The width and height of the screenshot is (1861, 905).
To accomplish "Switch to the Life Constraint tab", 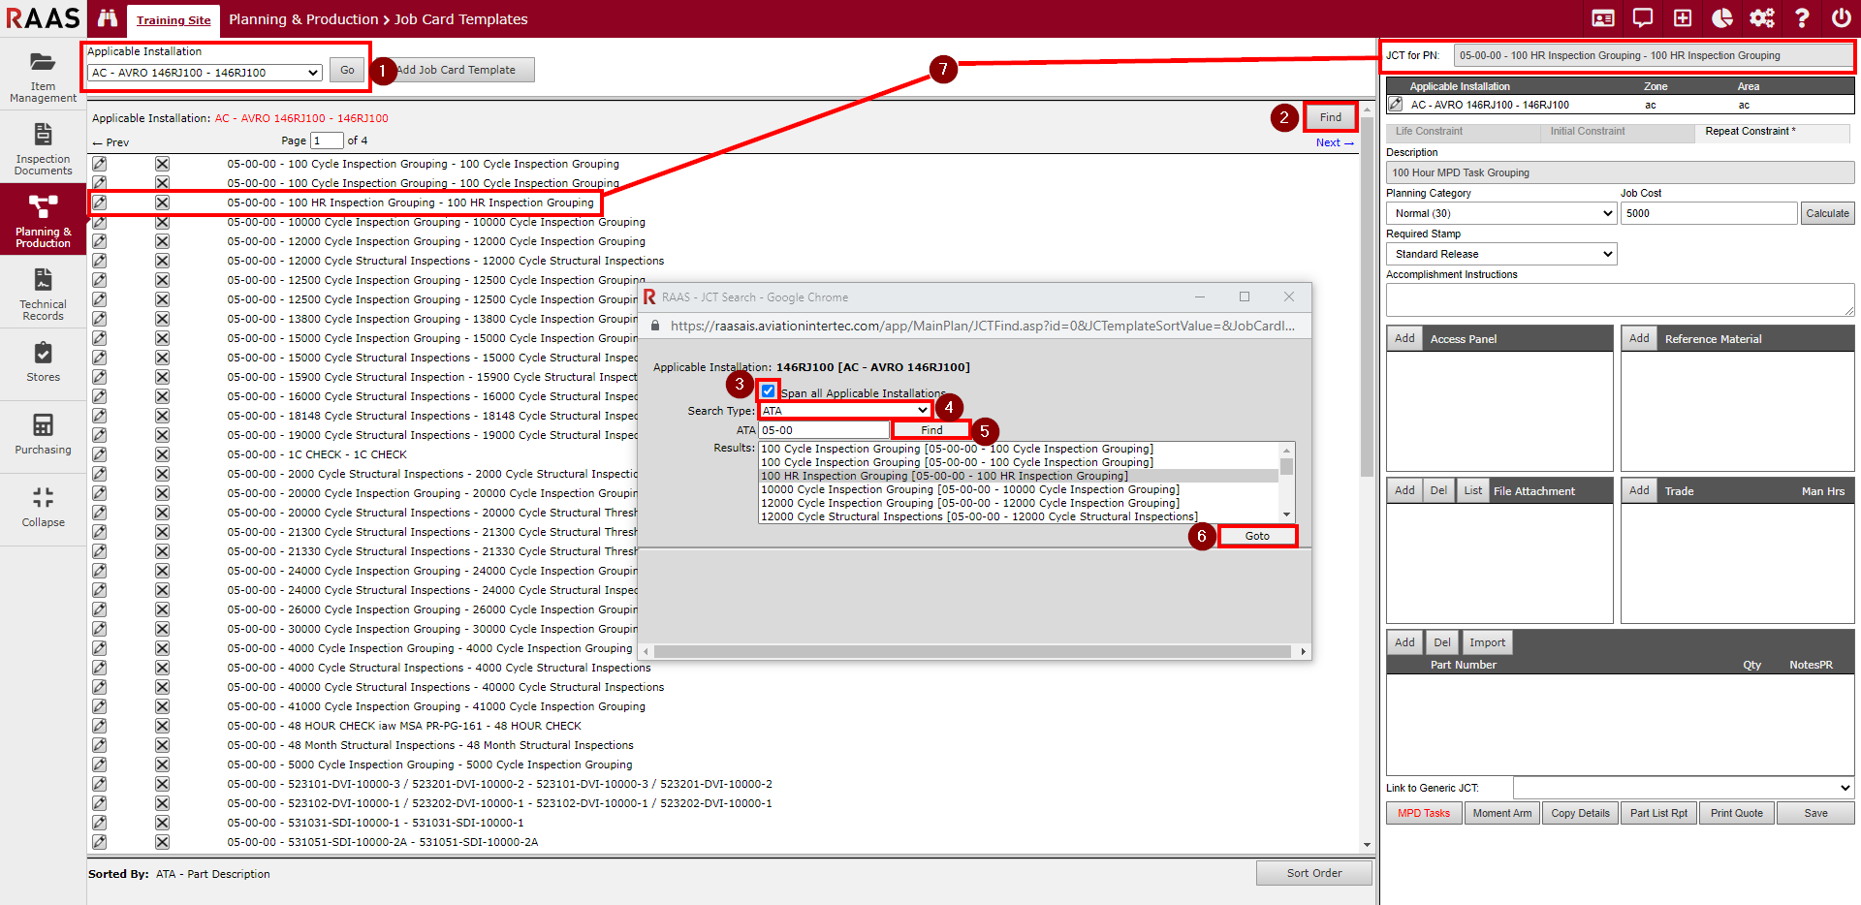I will pos(1429,132).
